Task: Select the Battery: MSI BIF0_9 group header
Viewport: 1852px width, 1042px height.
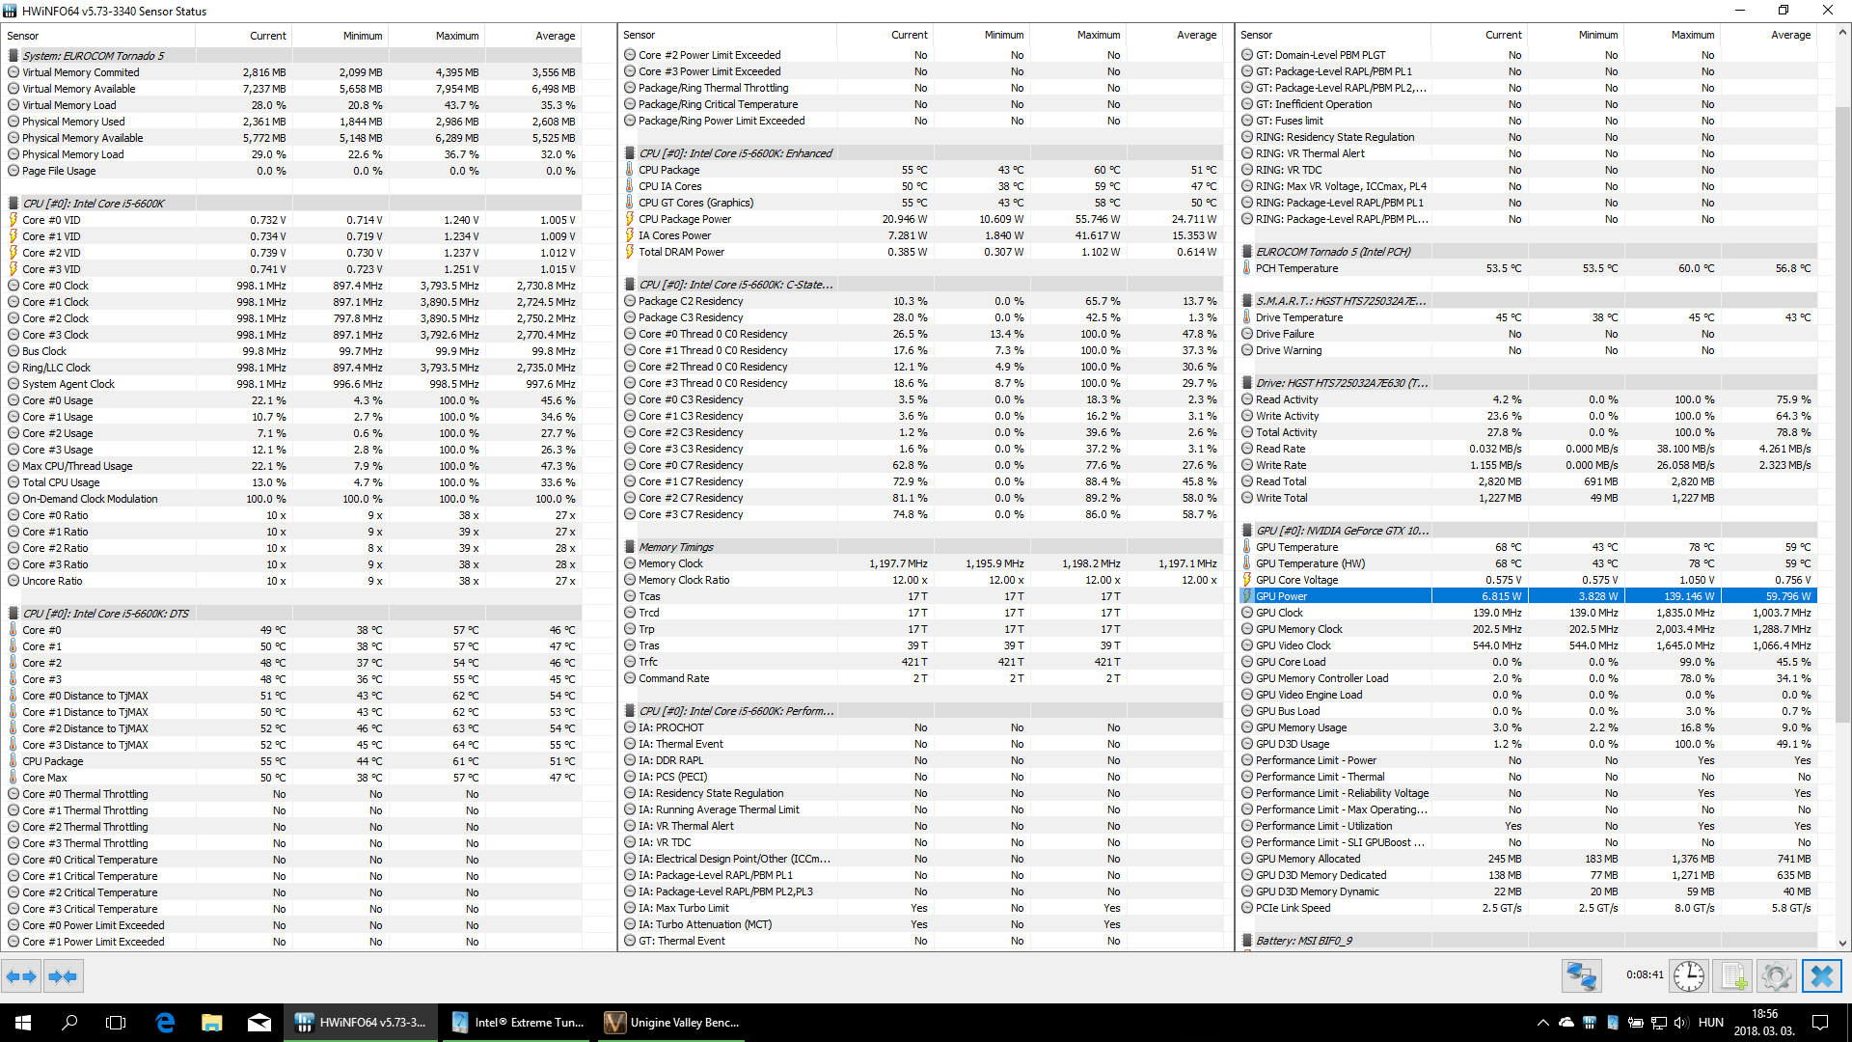Action: 1529,941
